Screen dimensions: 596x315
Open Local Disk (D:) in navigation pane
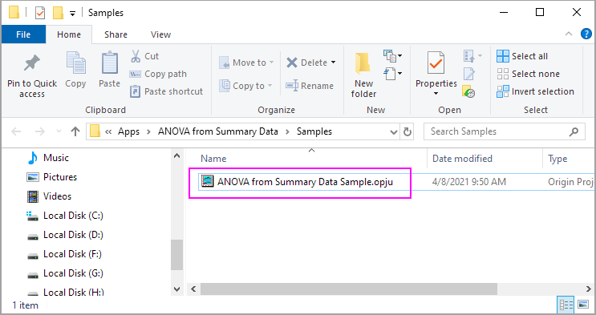65,235
